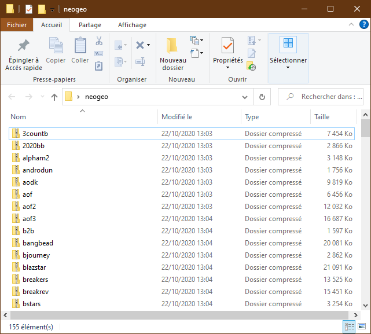Select the 2020bb file
The height and width of the screenshot is (334, 371).
[x=182, y=146]
